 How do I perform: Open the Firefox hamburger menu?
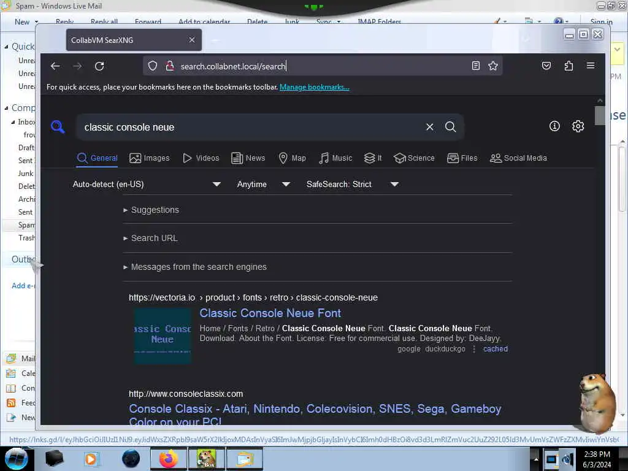click(591, 65)
